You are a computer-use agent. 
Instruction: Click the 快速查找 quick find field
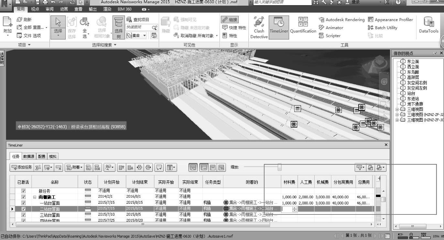click(x=138, y=27)
